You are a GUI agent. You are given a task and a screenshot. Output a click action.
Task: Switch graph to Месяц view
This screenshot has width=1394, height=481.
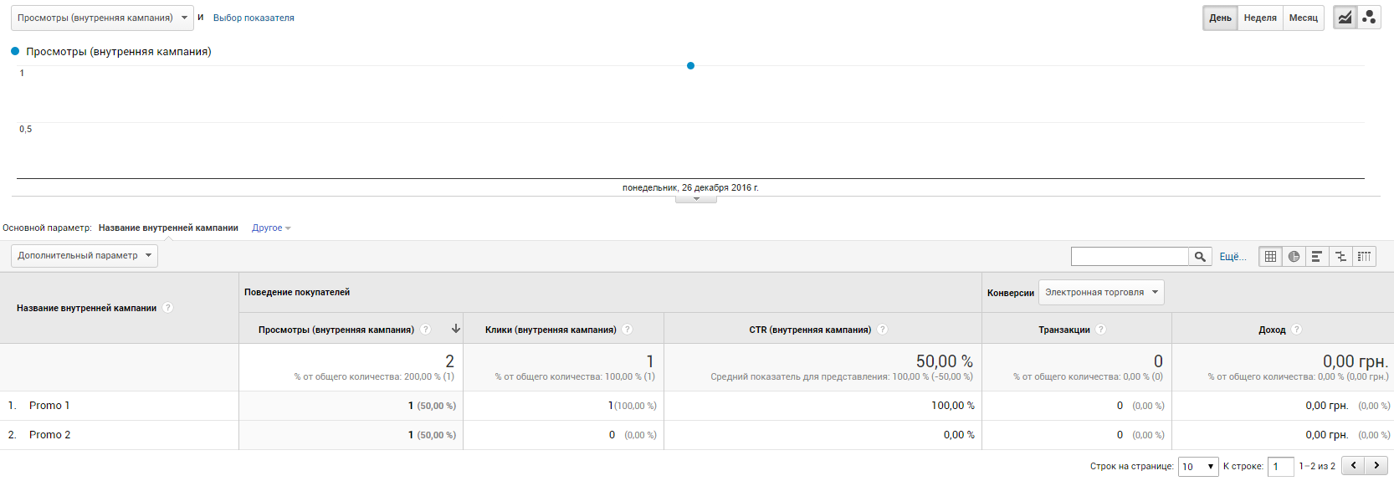[1303, 18]
